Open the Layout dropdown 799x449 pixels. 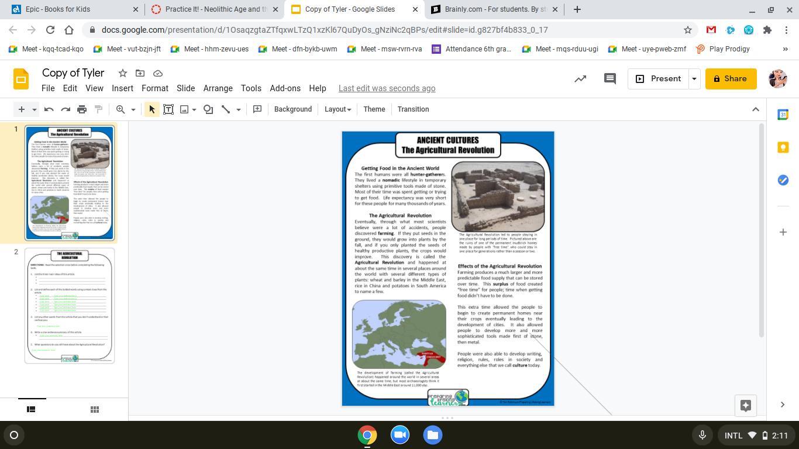tap(337, 109)
